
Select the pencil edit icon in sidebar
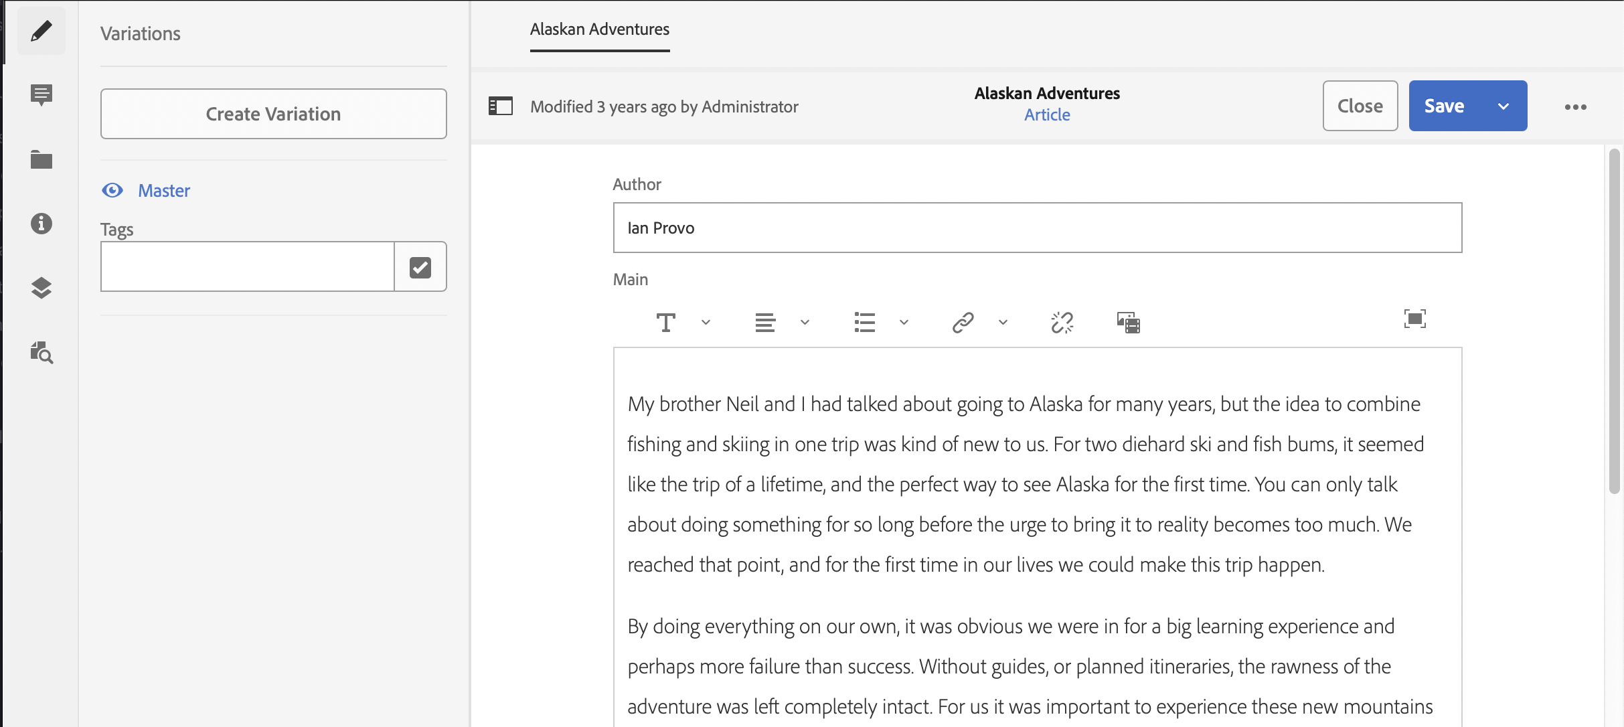[x=41, y=31]
